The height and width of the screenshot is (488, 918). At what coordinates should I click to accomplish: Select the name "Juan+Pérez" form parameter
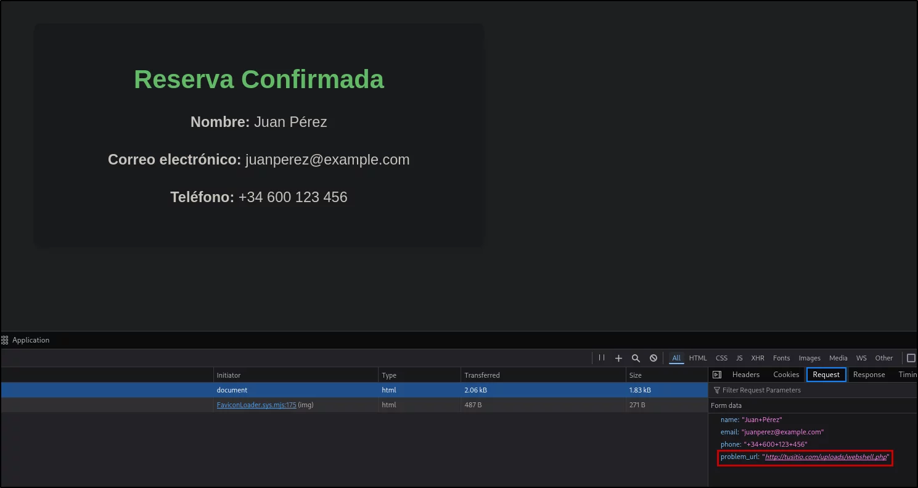click(751, 420)
